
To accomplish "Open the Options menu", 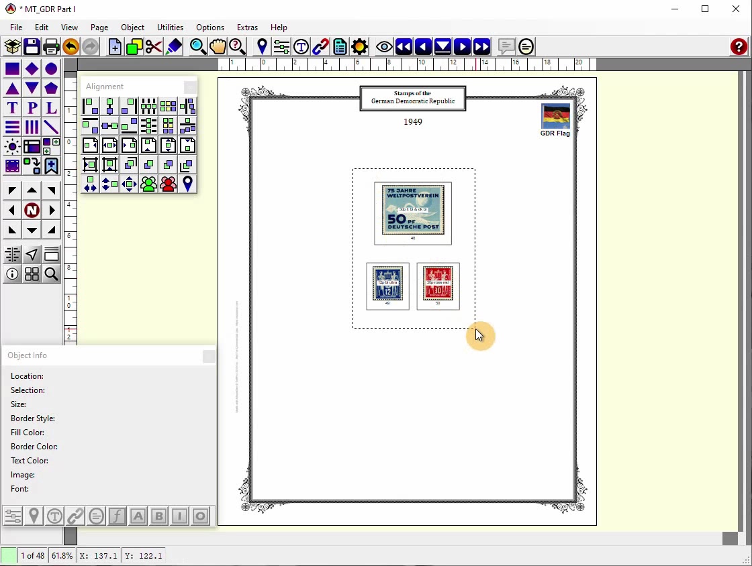I will click(210, 27).
